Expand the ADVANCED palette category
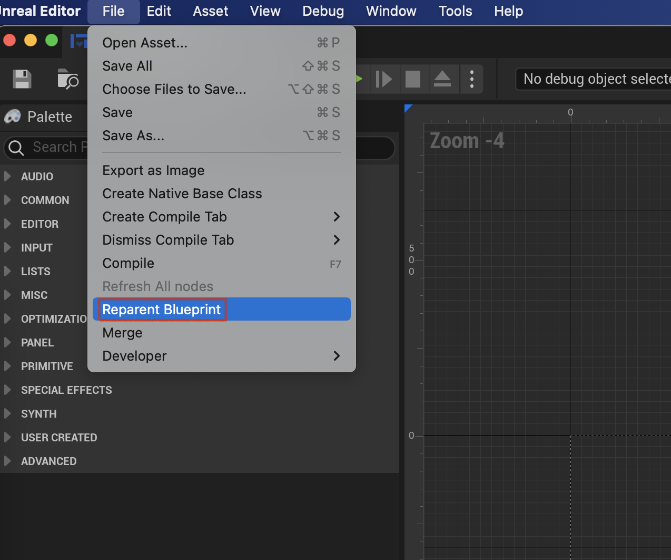This screenshot has height=560, width=671. click(x=7, y=461)
